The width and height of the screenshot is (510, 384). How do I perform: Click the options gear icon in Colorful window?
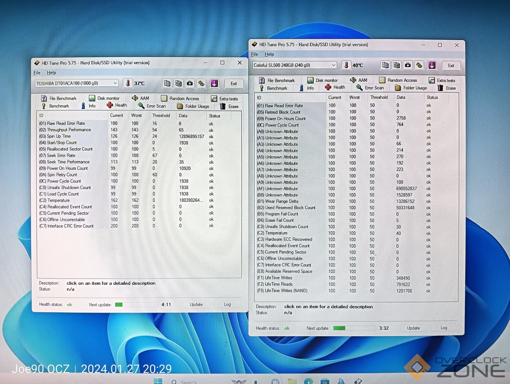click(x=419, y=65)
